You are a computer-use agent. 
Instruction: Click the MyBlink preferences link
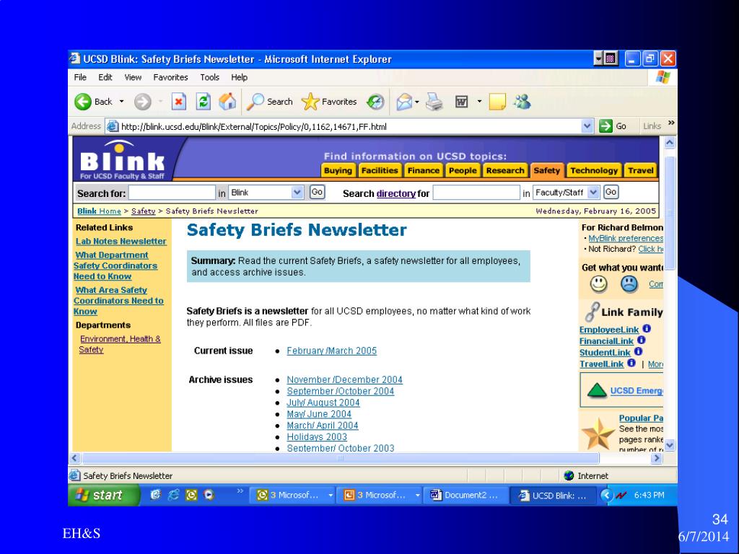coord(626,238)
